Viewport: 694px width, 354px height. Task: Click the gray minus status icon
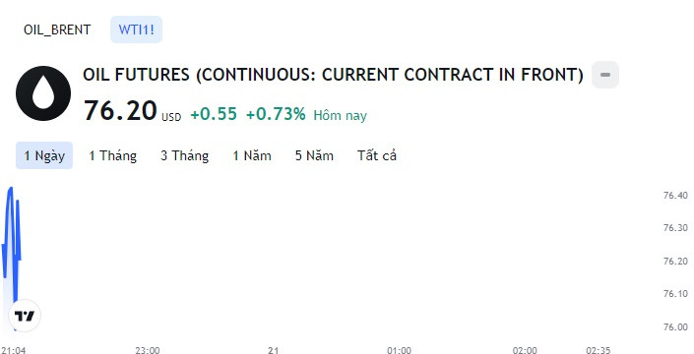pyautogui.click(x=605, y=75)
